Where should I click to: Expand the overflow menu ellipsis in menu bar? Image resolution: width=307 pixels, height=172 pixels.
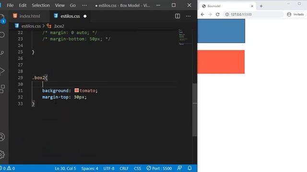click(84, 5)
